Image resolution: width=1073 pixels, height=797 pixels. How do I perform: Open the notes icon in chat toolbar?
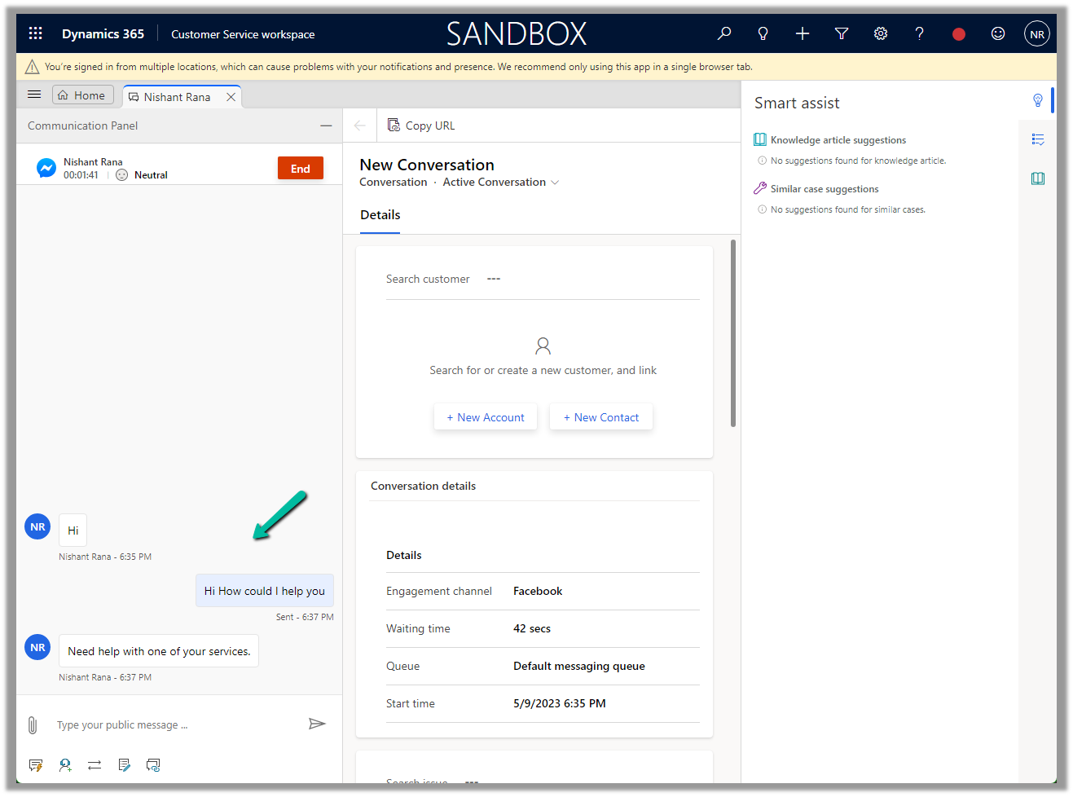point(124,765)
